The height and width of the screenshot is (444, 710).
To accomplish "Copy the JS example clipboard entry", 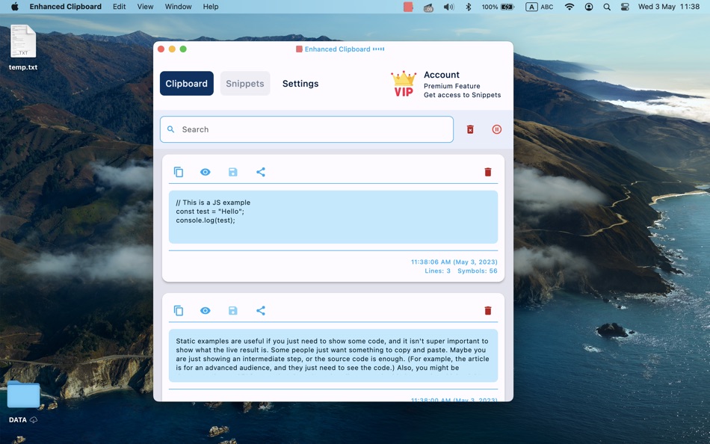I will (x=179, y=172).
